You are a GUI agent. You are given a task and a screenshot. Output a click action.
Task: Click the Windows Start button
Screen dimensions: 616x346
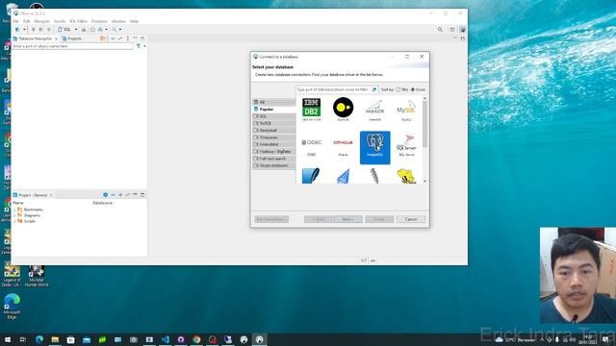(x=7, y=339)
